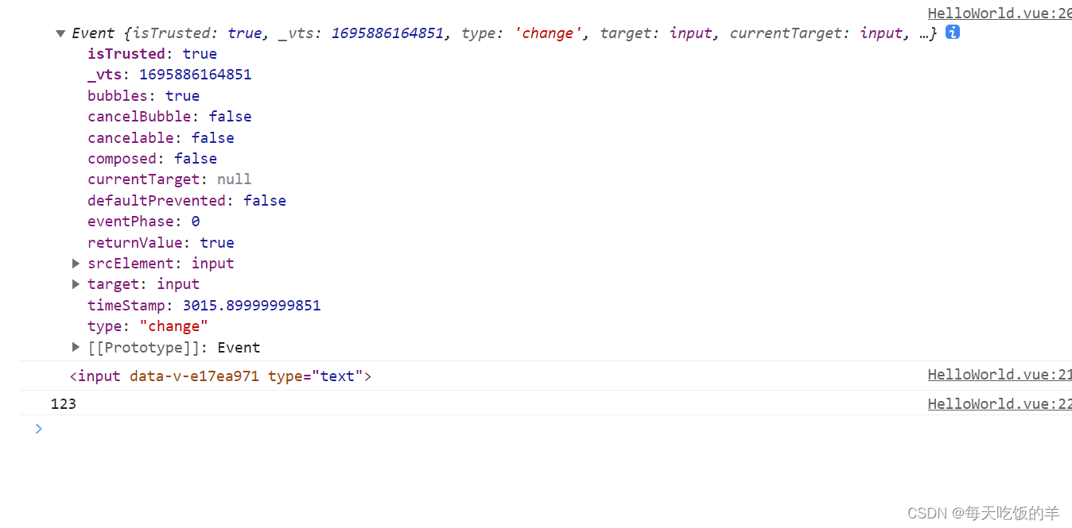Viewport: 1072px width, 528px height.
Task: Open HelloWorld.vue:21 source link
Action: click(1000, 375)
